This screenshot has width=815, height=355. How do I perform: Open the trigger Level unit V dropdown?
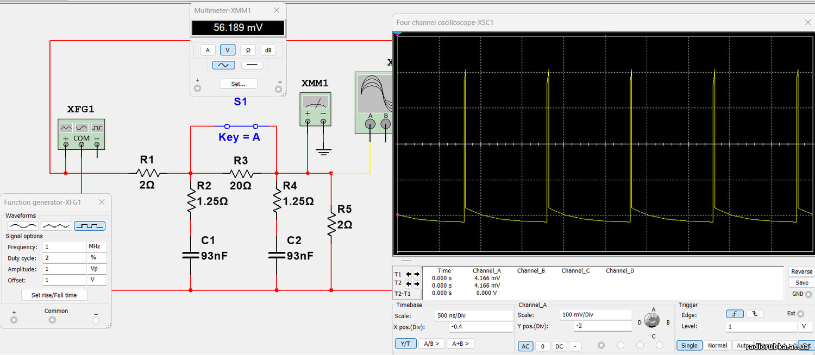[805, 326]
